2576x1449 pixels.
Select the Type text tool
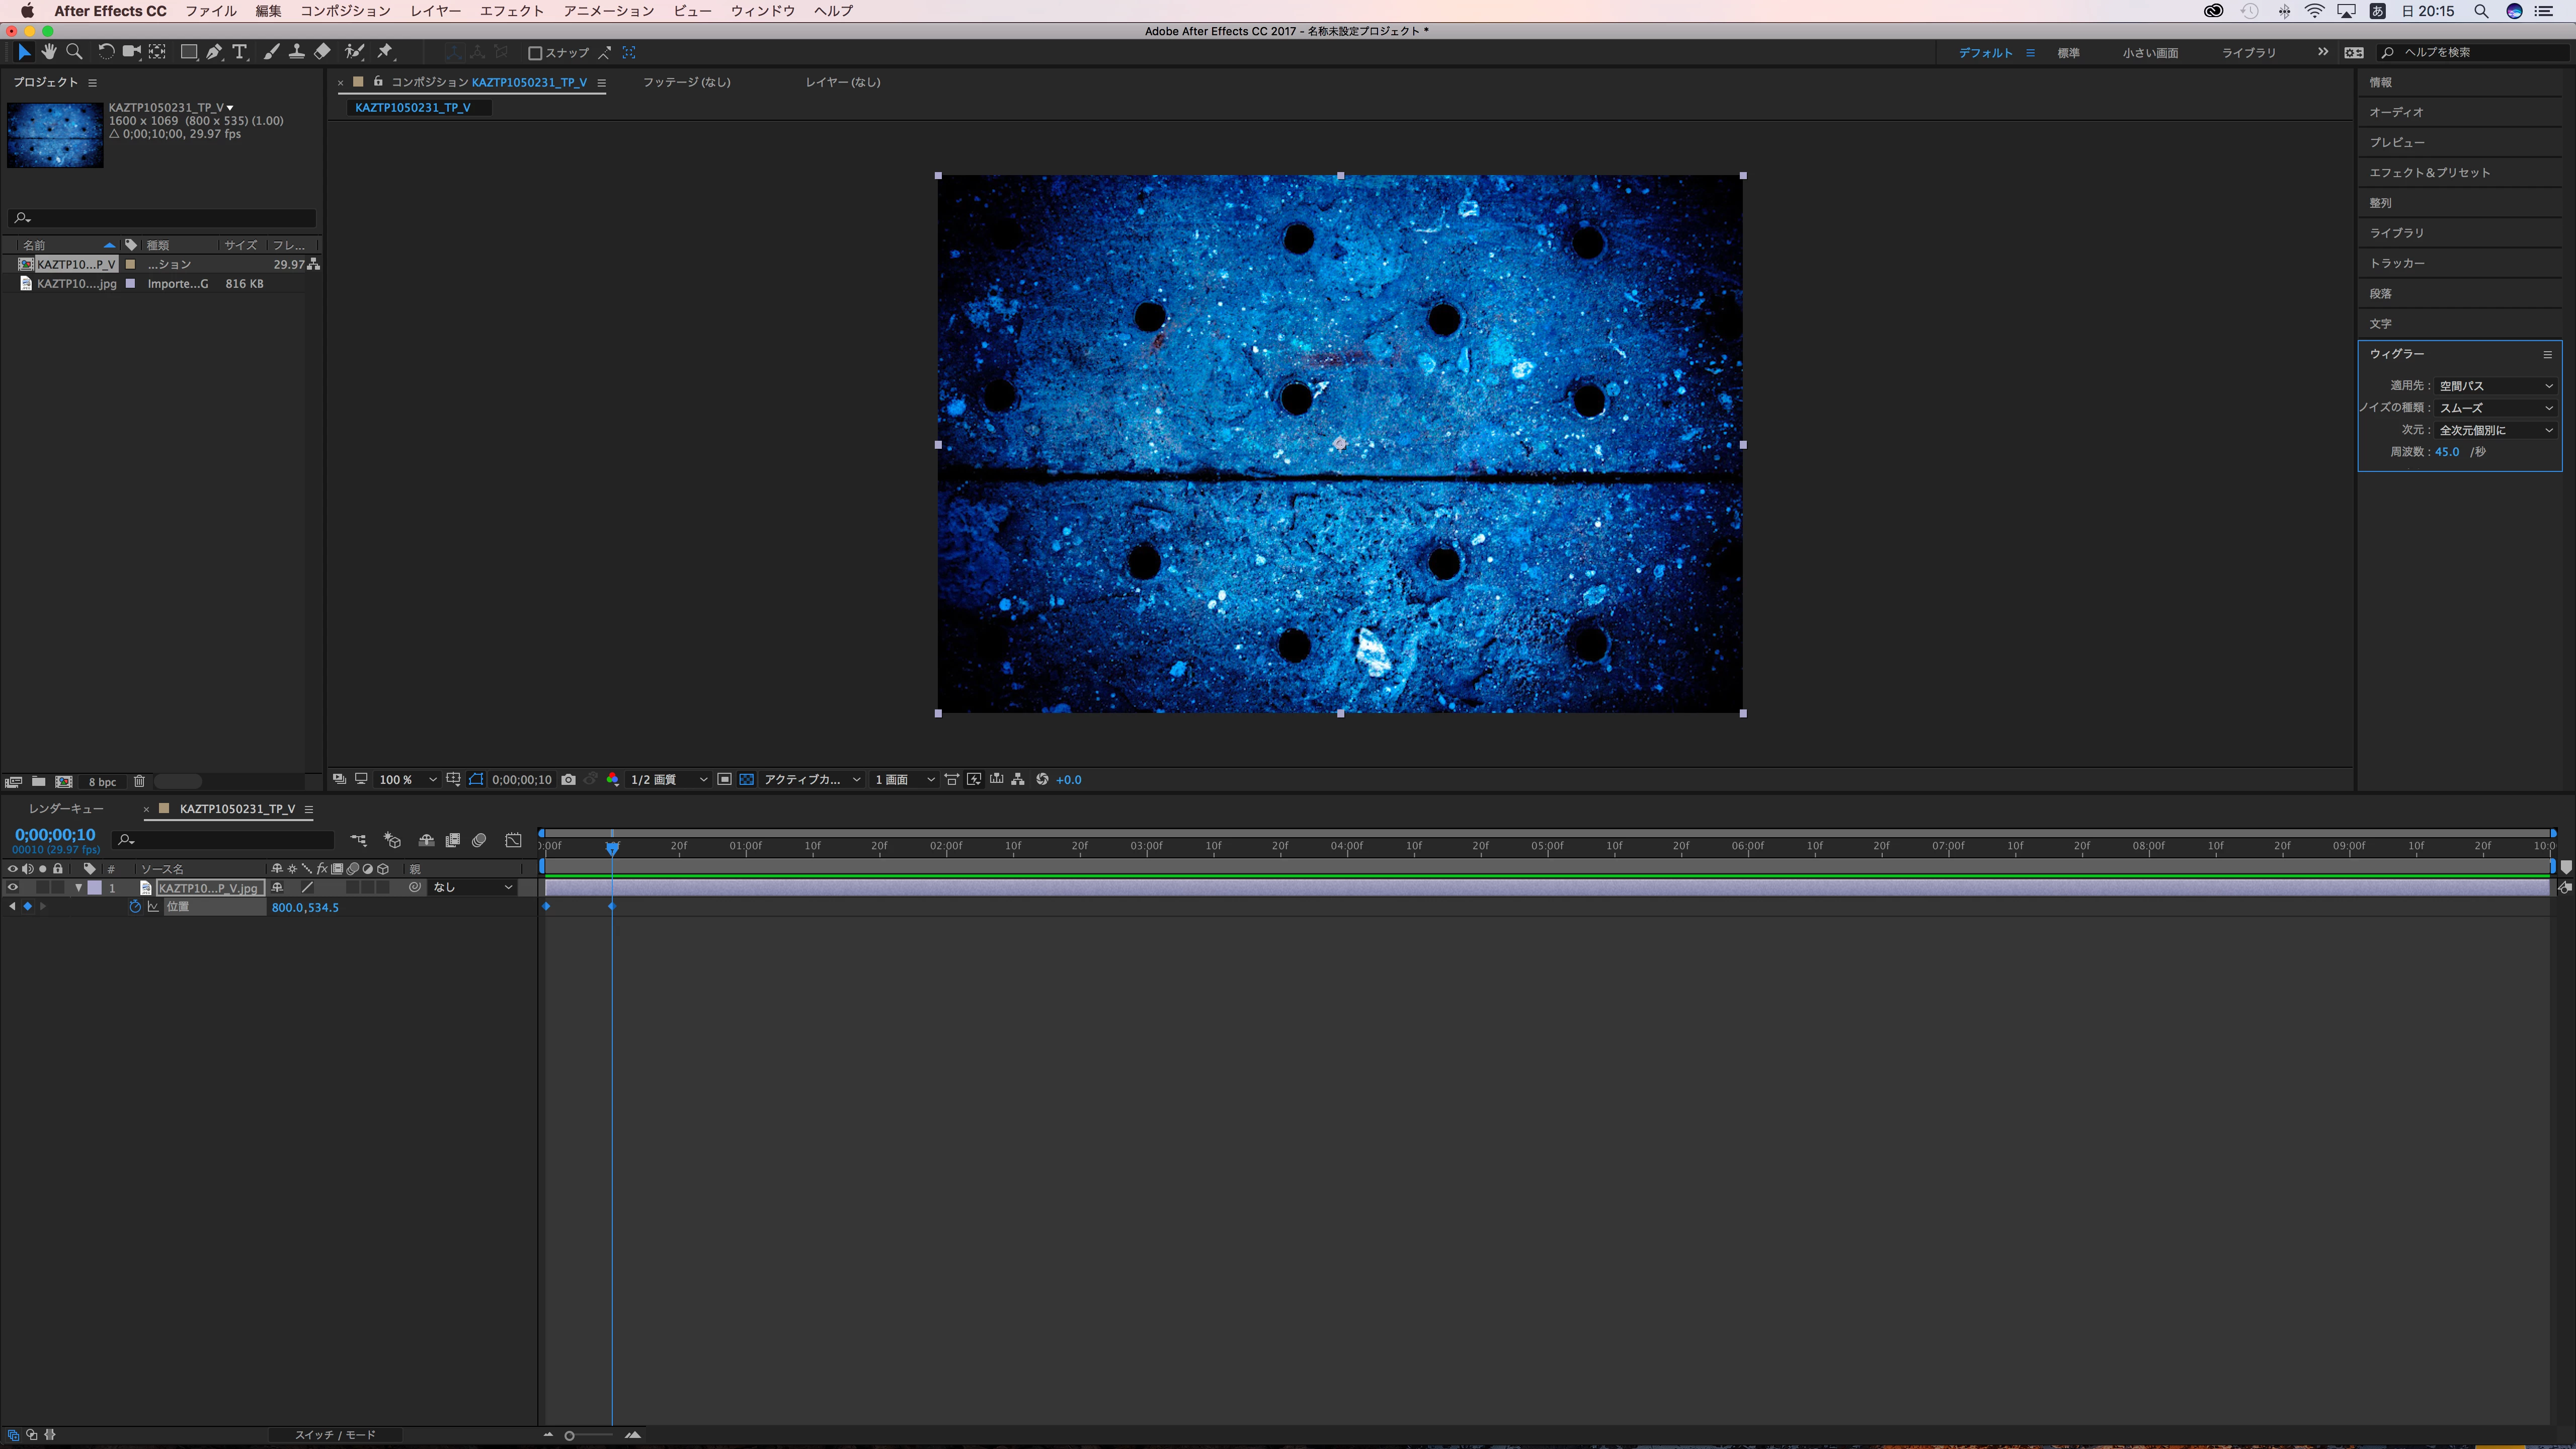click(x=239, y=52)
